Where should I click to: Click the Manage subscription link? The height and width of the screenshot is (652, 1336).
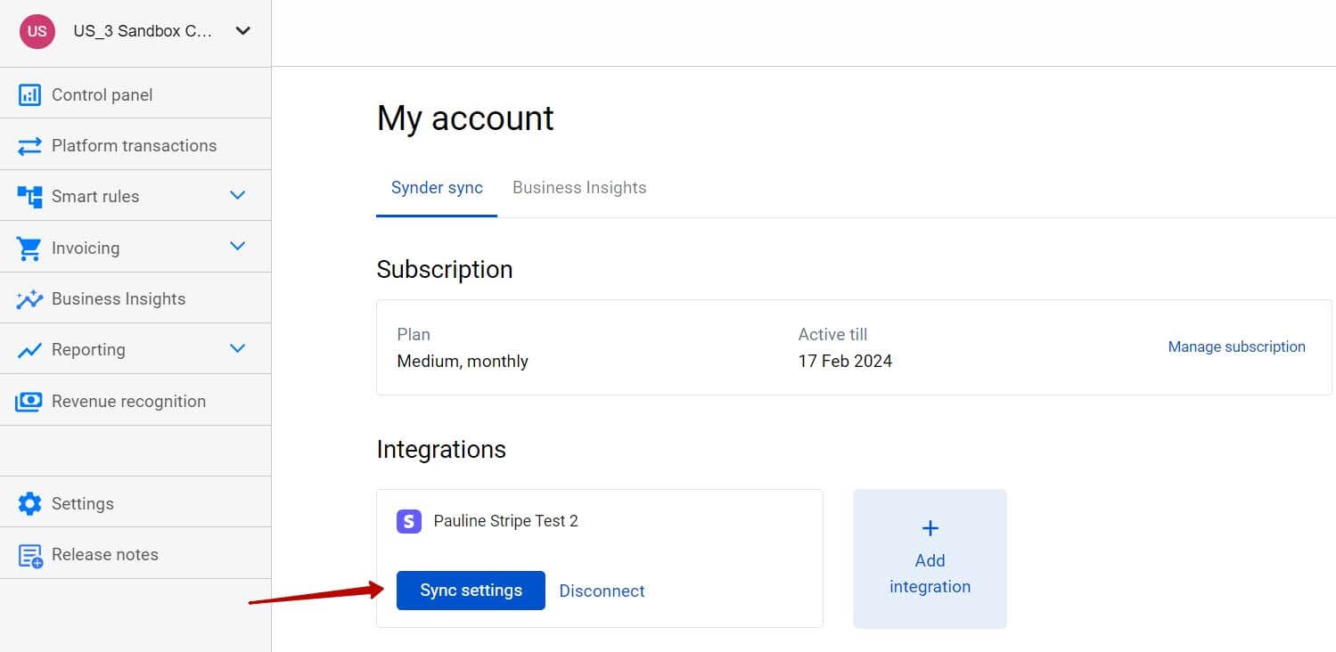pyautogui.click(x=1236, y=346)
